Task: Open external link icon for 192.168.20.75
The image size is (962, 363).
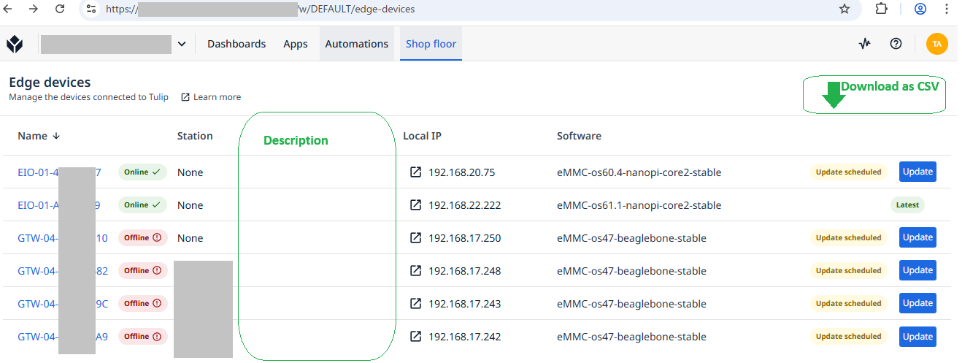Action: point(415,172)
